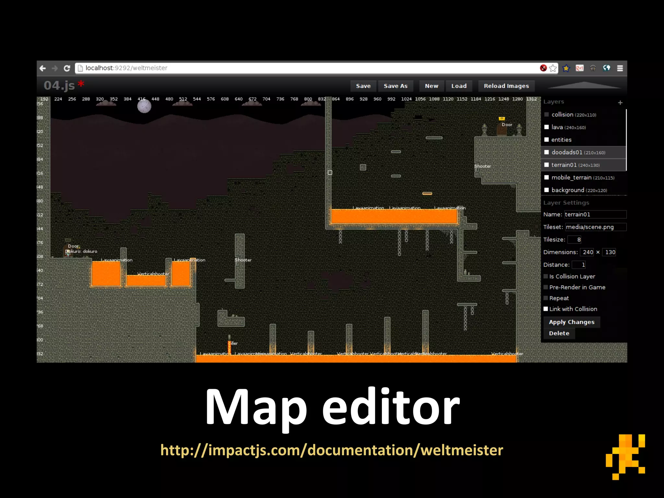Click the Tileset input field
This screenshot has height=498, width=664.
click(x=596, y=227)
